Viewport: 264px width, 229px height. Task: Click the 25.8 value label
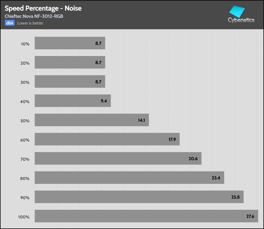(x=235, y=197)
